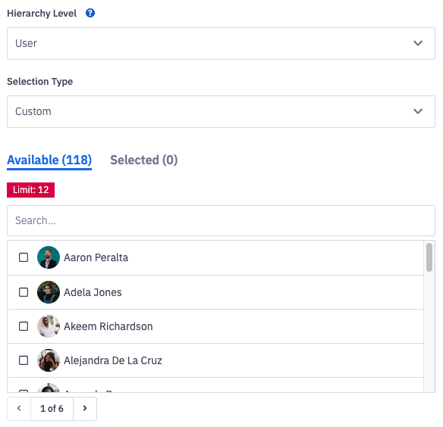The height and width of the screenshot is (427, 443).
Task: Click Akeem Richardson's avatar image
Action: pyautogui.click(x=49, y=326)
